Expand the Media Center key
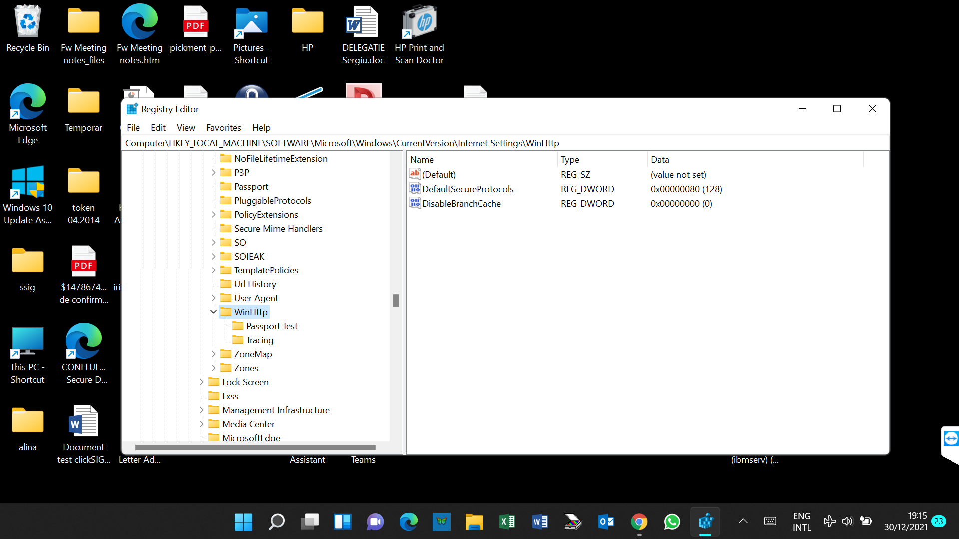Screen dimensions: 959x539 202,424
